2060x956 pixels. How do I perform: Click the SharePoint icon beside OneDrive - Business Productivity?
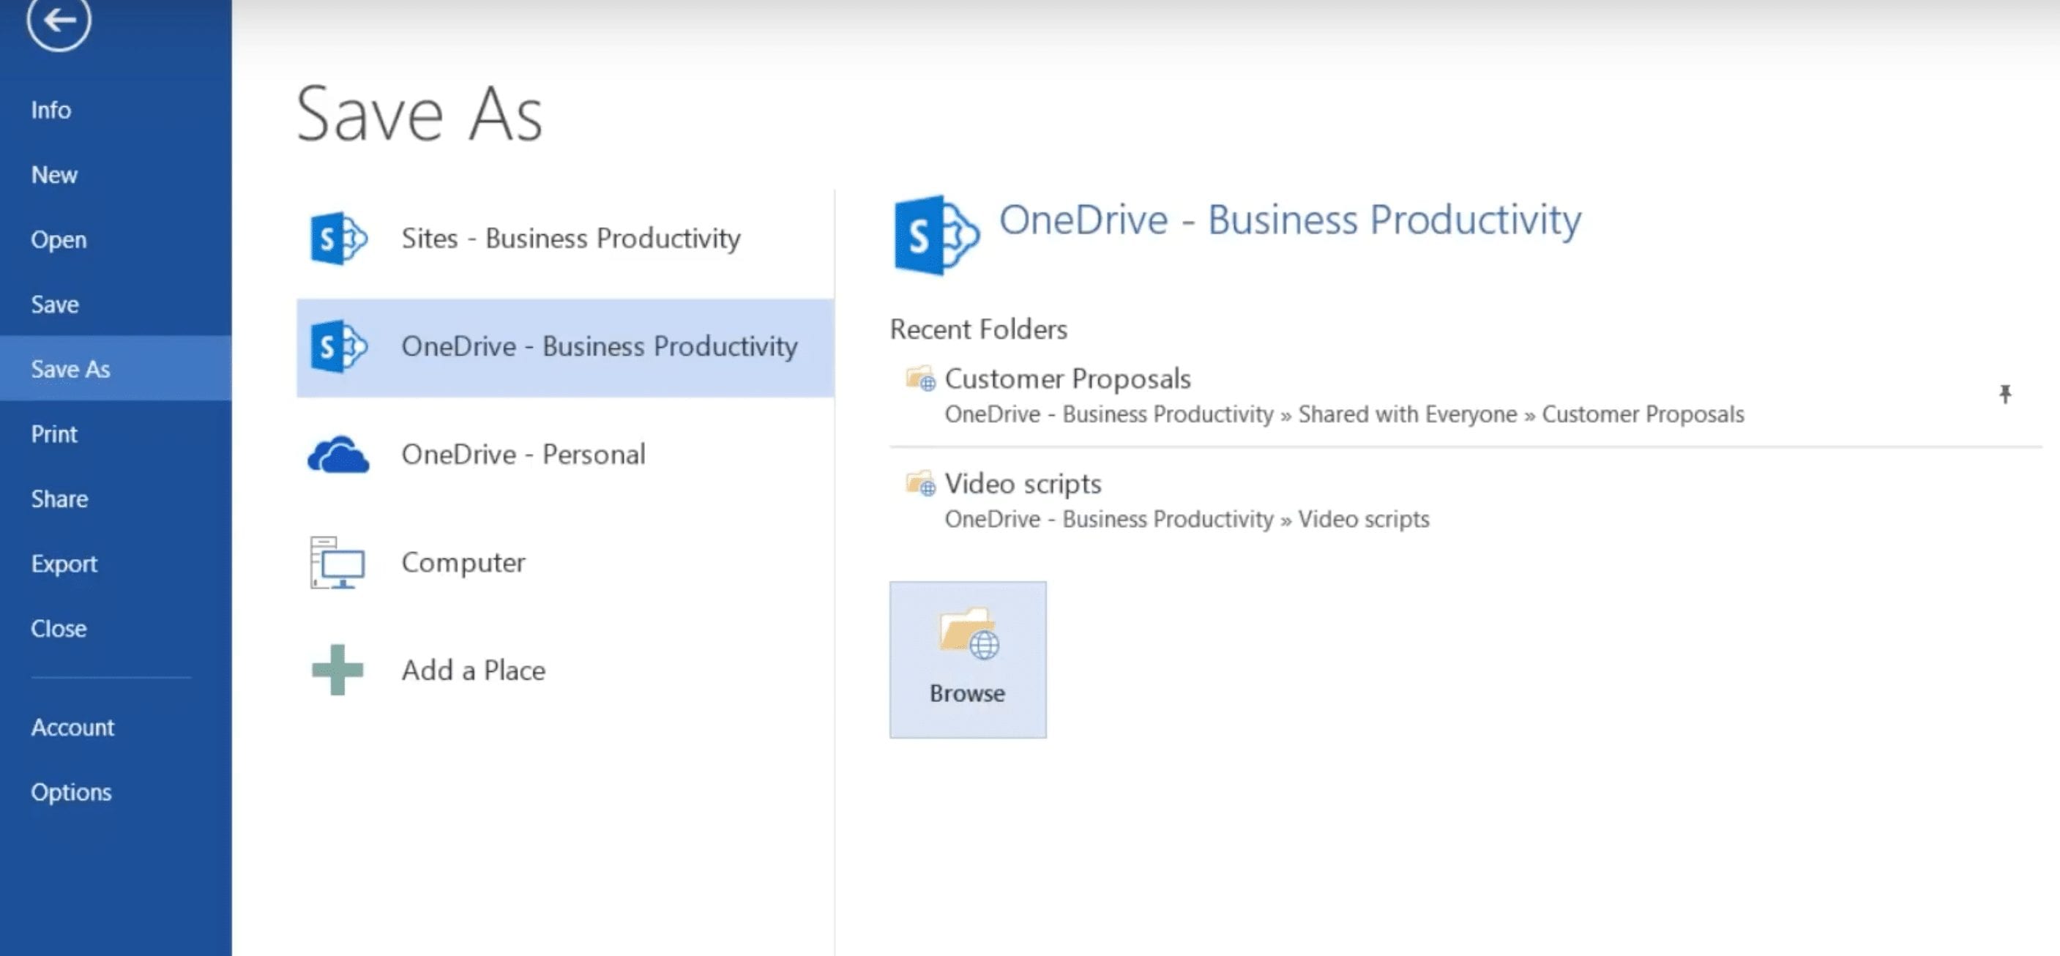click(x=338, y=346)
